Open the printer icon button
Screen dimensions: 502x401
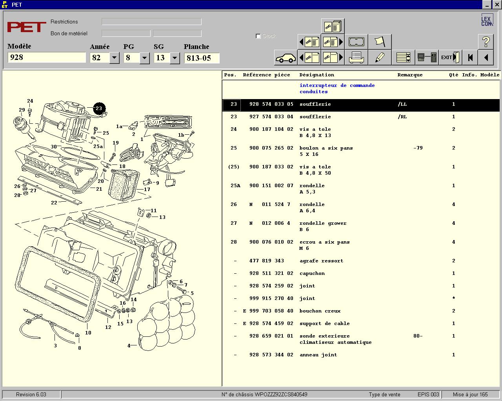click(356, 58)
